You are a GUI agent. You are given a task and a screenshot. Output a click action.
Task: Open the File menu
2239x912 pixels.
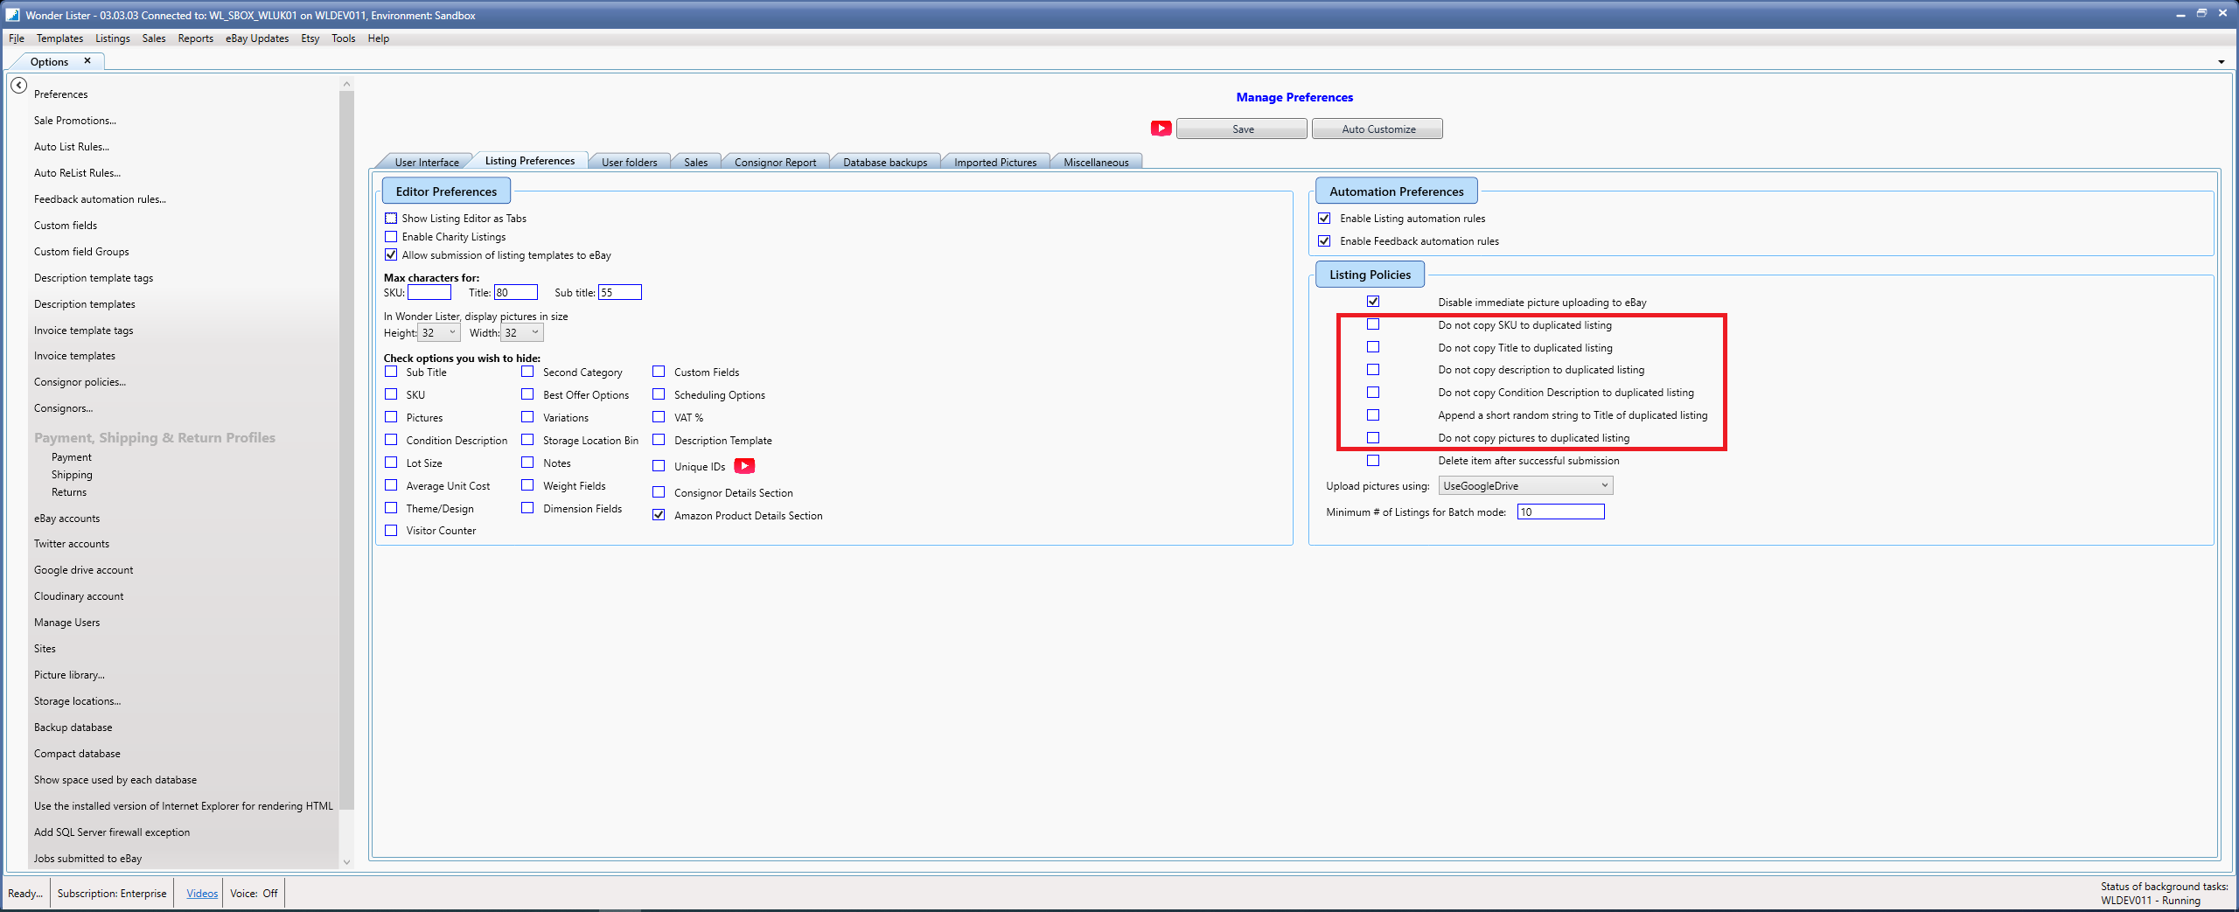(x=17, y=38)
